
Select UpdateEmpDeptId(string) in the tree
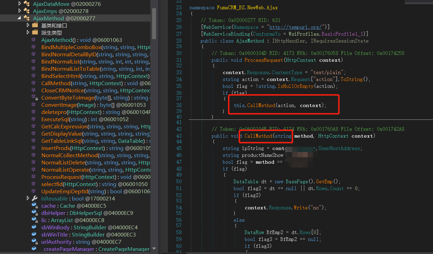point(96,191)
